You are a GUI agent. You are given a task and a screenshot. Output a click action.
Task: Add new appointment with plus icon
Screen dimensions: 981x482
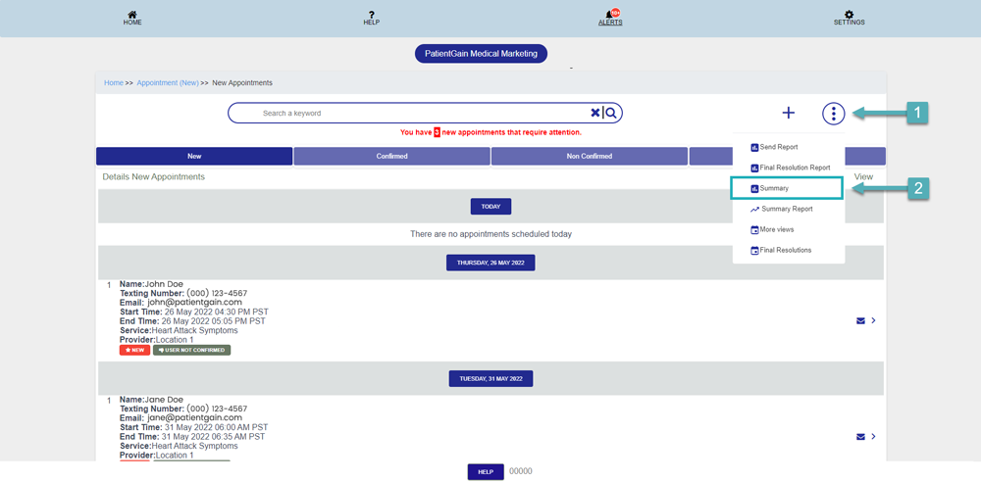(789, 114)
